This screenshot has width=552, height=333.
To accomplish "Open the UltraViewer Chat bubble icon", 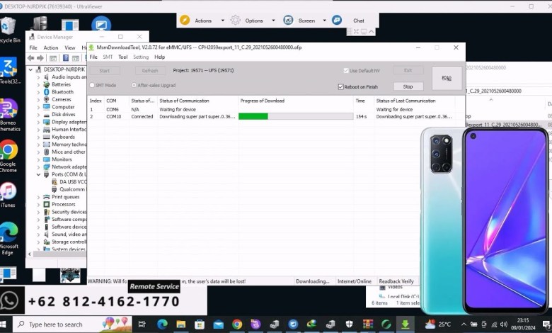I will point(337,21).
